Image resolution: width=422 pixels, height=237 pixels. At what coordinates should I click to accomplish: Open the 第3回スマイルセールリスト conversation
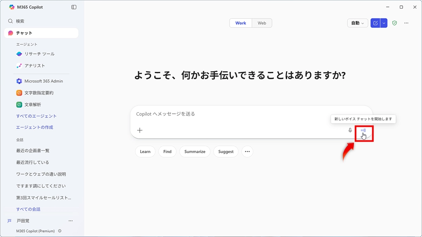click(44, 198)
